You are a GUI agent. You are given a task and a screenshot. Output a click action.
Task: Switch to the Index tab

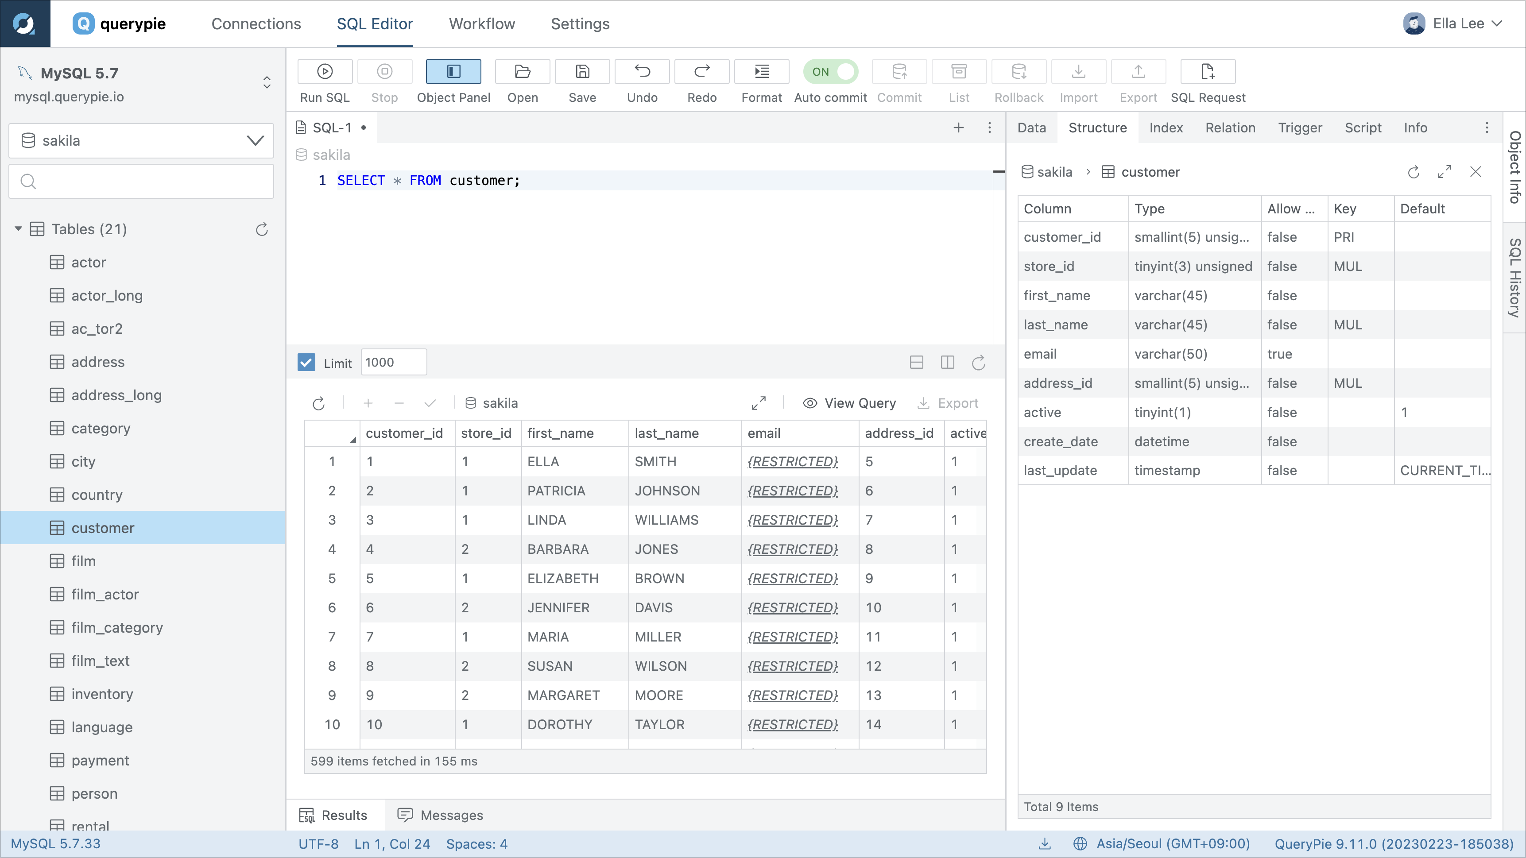click(x=1166, y=128)
